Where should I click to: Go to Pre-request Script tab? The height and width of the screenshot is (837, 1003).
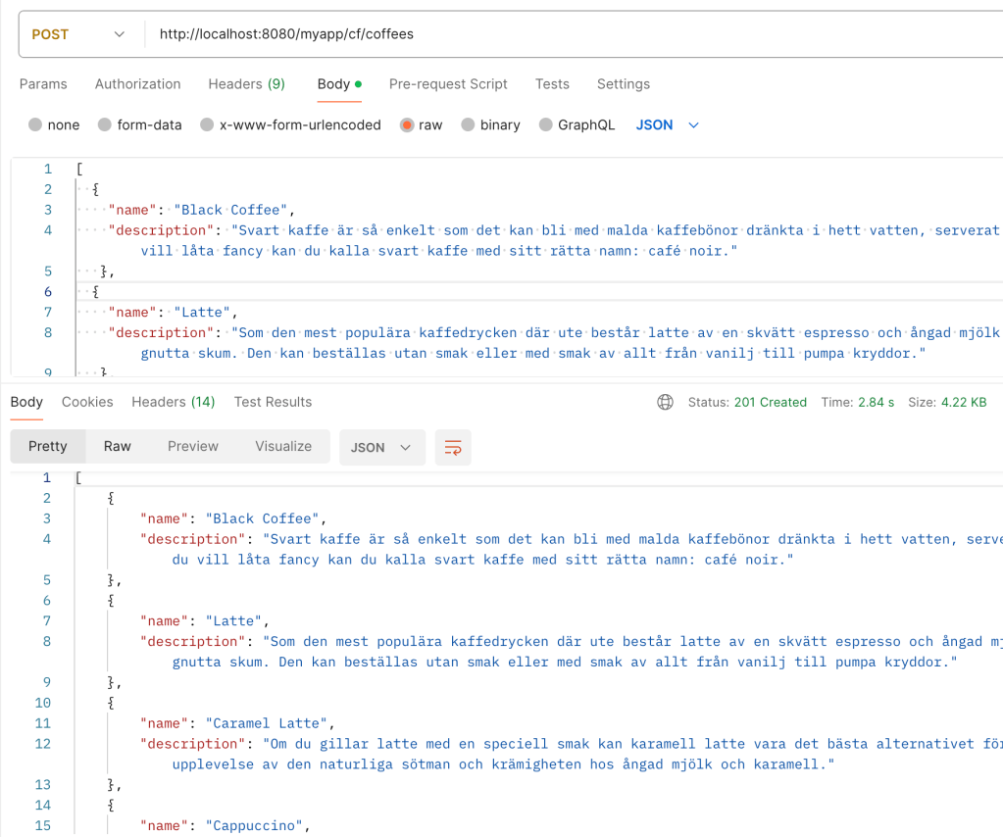[448, 84]
